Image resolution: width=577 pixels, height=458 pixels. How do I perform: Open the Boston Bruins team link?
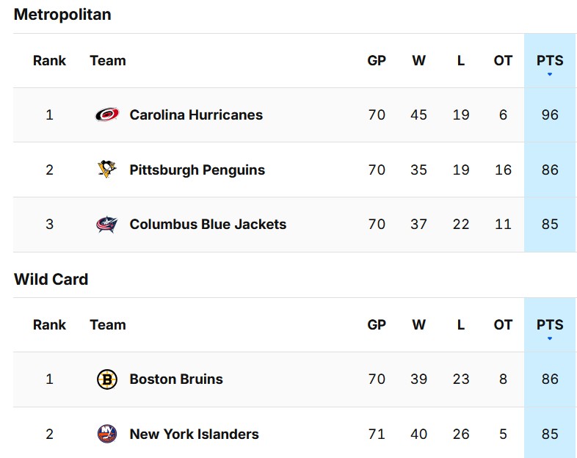(x=176, y=379)
